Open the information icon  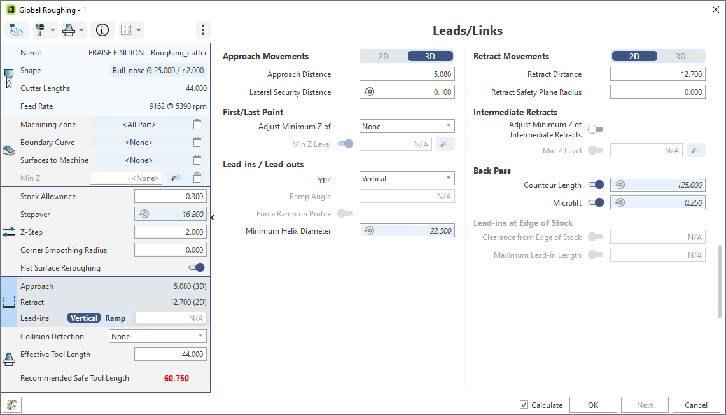[x=102, y=30]
